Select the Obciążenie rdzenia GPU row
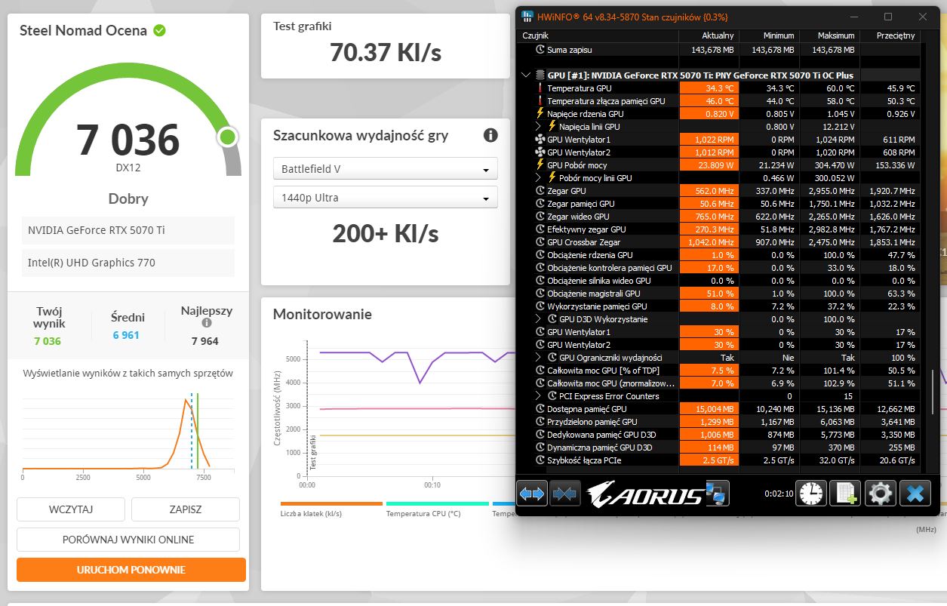Screen dimensions: 947x606 tap(720, 255)
